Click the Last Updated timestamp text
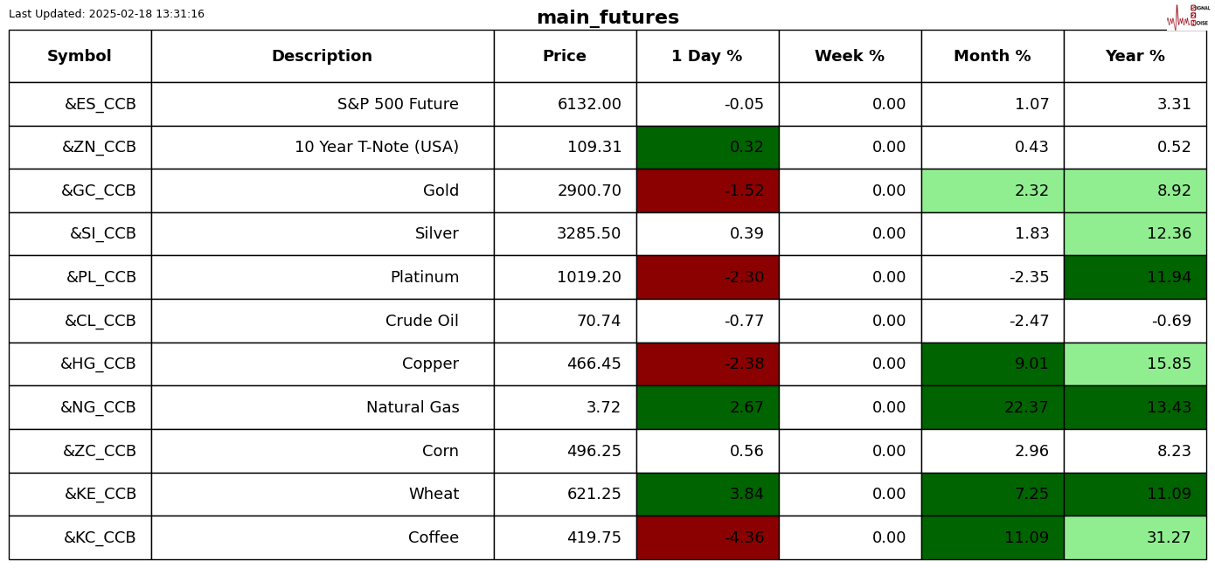The width and height of the screenshot is (1215, 568). click(x=107, y=15)
